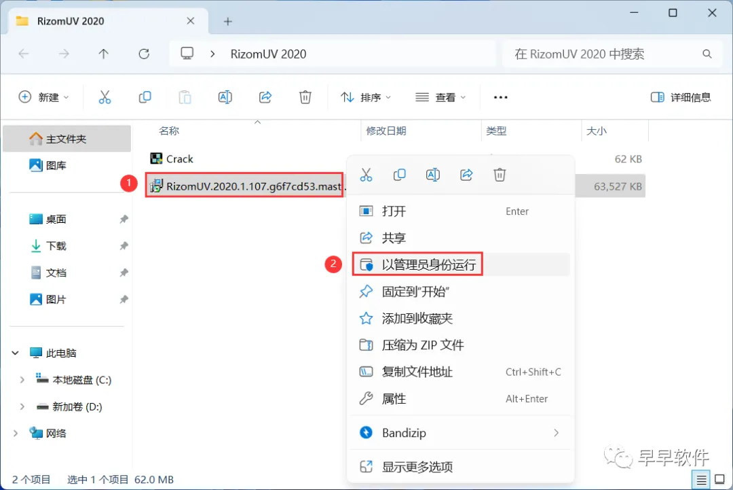733x490 pixels.
Task: Switch to large thumbnails view in status bar
Action: pos(720,479)
